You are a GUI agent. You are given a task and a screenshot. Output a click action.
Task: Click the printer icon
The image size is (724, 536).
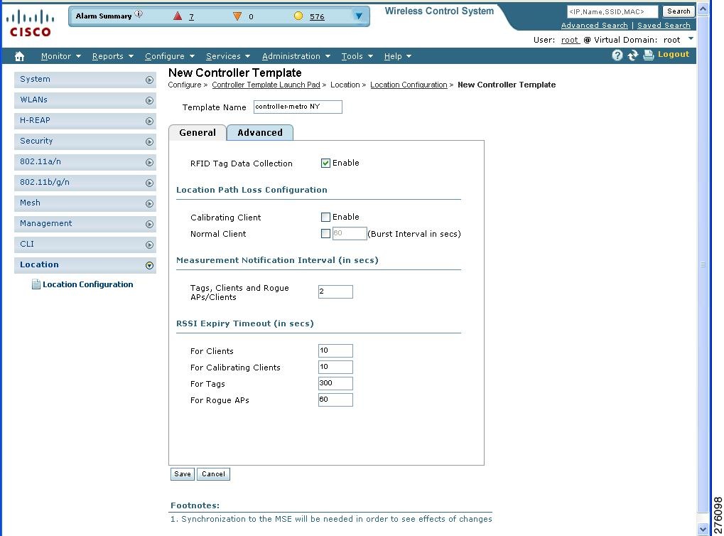(648, 55)
